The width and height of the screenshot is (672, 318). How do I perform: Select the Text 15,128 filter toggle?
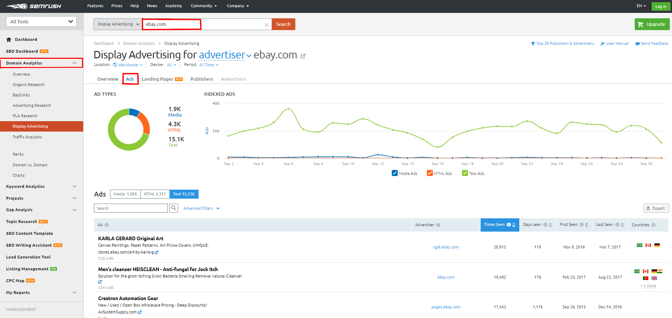click(184, 194)
